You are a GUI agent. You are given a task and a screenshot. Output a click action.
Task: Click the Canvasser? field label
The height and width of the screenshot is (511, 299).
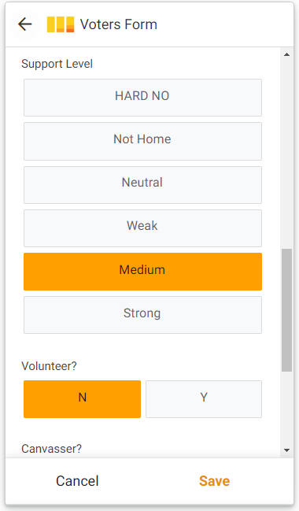[x=51, y=449]
